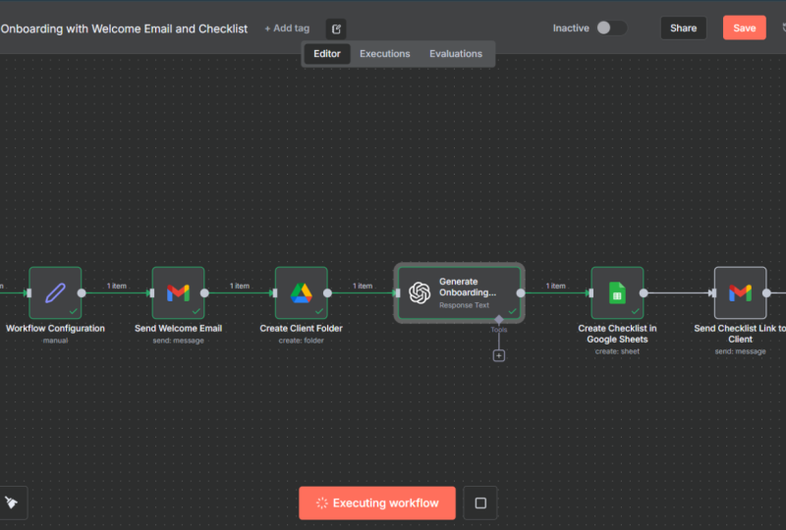Click the Add tag link

pos(287,28)
